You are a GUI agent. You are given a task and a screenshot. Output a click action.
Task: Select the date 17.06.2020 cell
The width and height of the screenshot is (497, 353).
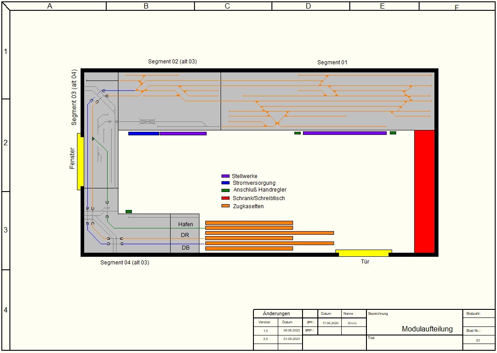(330, 323)
